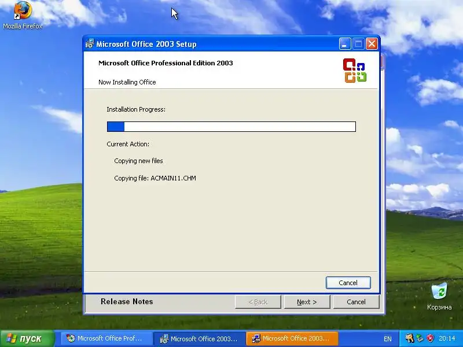Image resolution: width=463 pixels, height=347 pixels.
Task: Click the installation progress bar
Action: (x=231, y=127)
